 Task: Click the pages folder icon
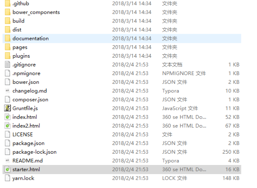pos(7,47)
